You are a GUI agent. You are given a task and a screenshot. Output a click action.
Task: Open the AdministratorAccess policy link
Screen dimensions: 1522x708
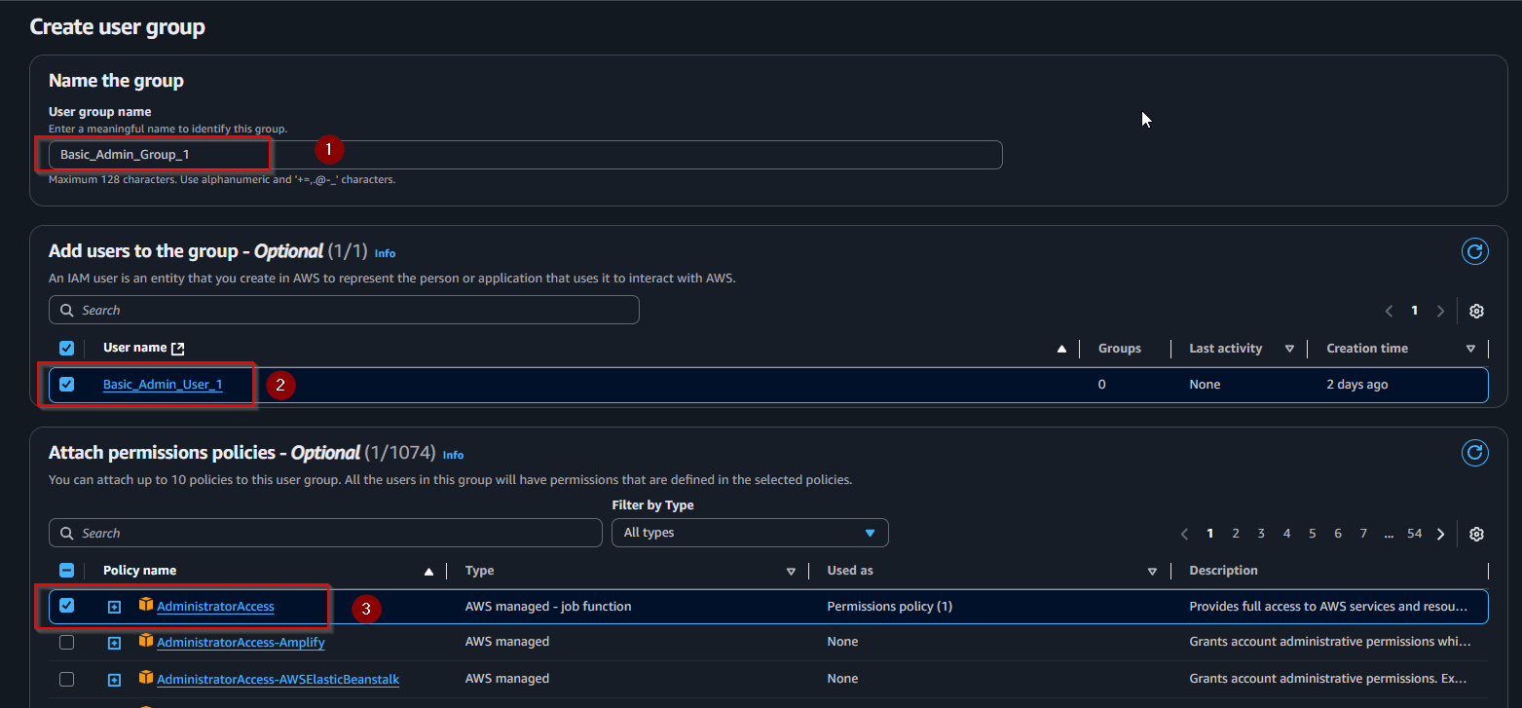[215, 606]
